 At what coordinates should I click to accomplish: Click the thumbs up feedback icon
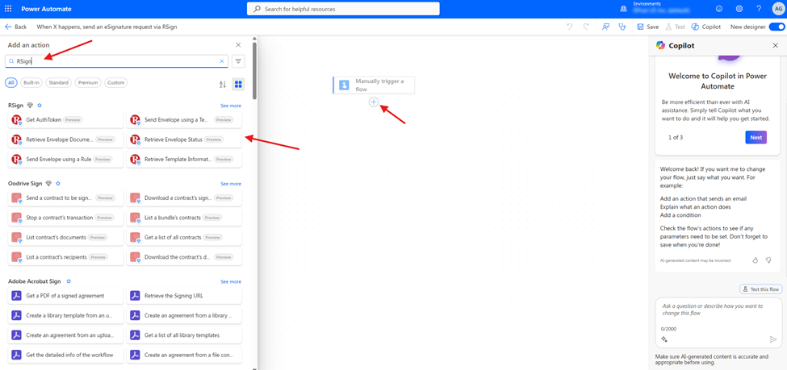coord(756,260)
